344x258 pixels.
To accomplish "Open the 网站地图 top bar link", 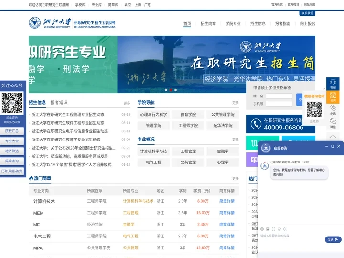I will pos(309,5).
